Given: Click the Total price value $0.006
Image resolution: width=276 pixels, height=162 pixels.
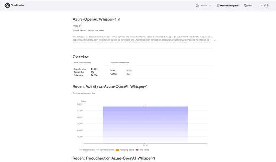Looking at the screenshot, I should pyautogui.click(x=94, y=75).
